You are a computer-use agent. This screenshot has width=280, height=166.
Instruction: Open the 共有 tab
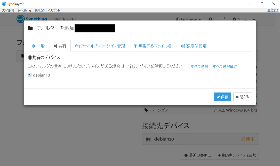tap(60, 46)
